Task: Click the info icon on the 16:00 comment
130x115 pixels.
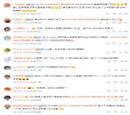Action: (101, 23)
